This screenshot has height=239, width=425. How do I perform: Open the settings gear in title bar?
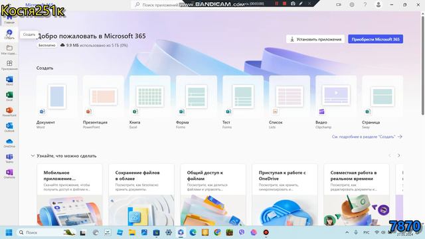pos(351,5)
